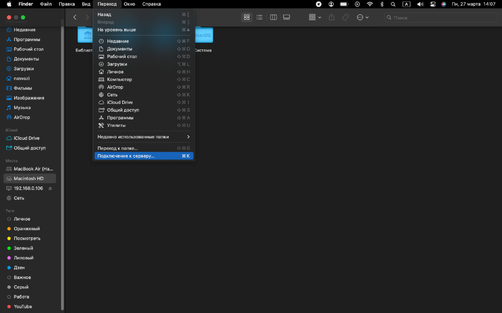Viewport: 502px width, 313px height.
Task: Open the Окно menu
Action: pos(130,4)
